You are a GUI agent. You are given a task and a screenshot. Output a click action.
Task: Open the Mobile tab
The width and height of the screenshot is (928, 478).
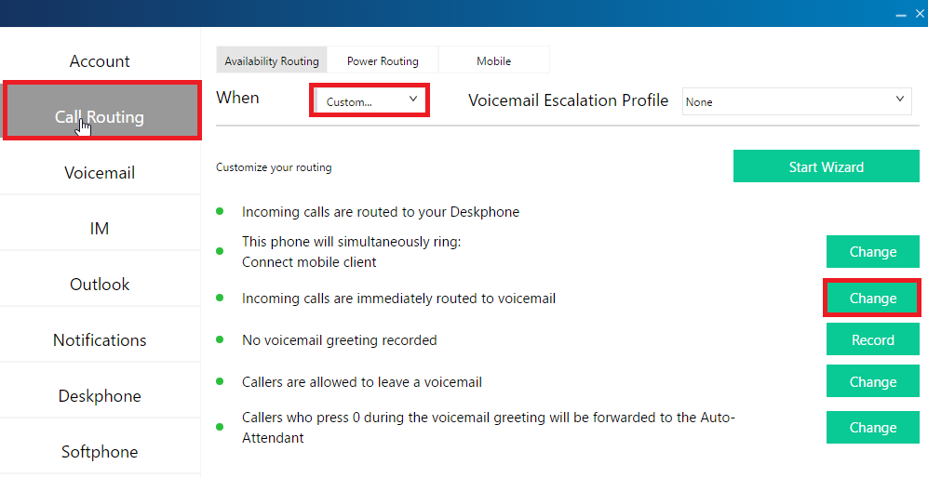(x=493, y=61)
